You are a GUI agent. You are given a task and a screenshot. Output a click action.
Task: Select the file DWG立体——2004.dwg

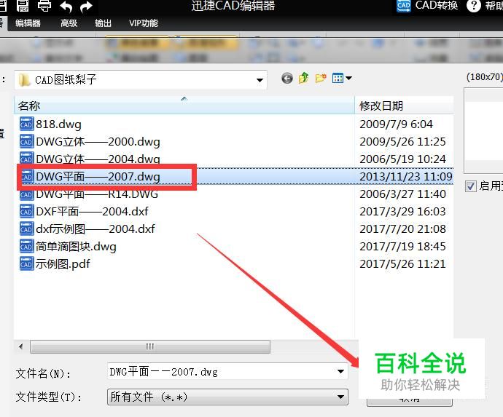click(98, 159)
